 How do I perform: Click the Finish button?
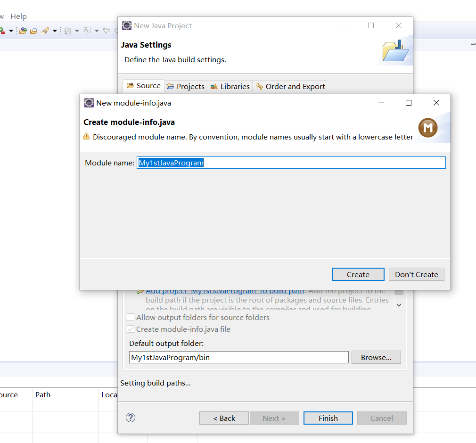tap(328, 418)
